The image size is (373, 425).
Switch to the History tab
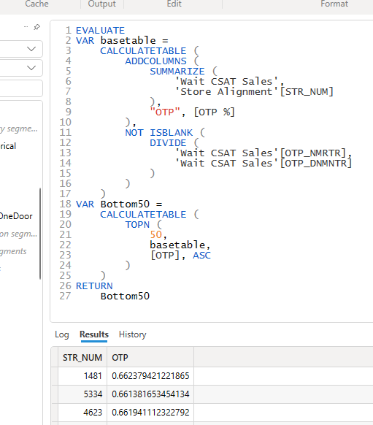(x=132, y=334)
